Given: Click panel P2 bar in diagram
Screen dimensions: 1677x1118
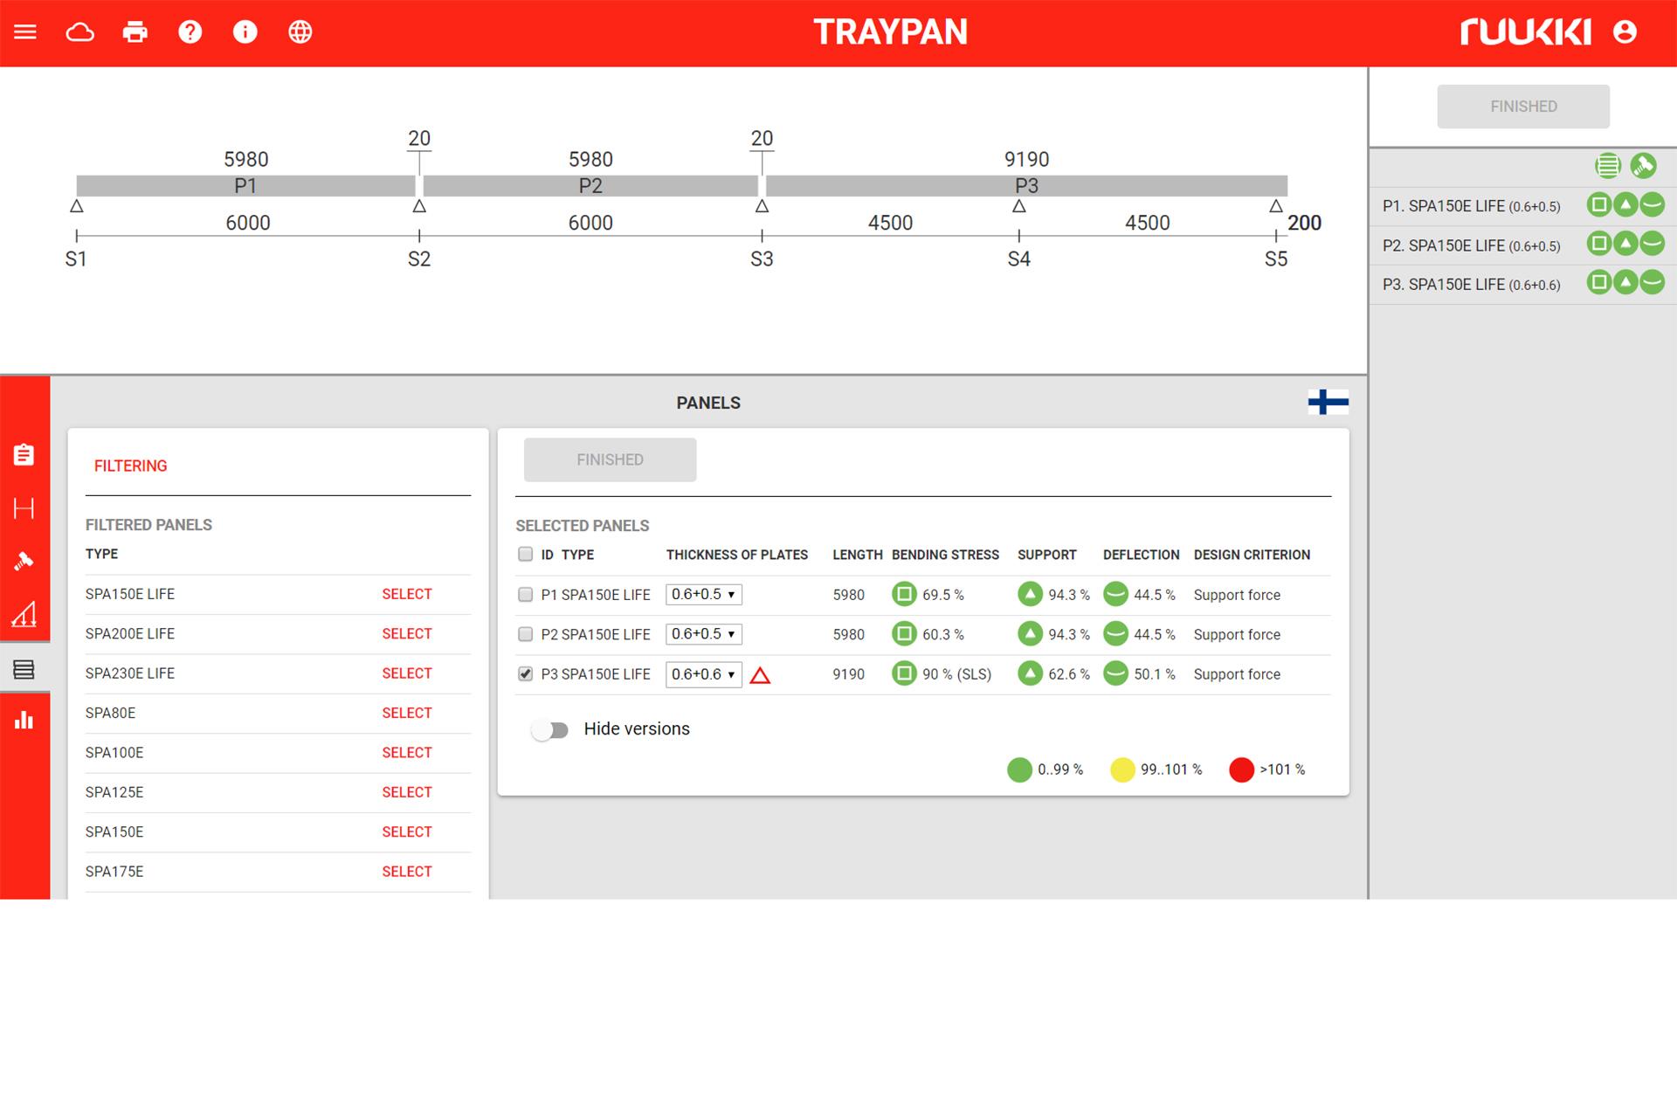Looking at the screenshot, I should click(x=590, y=185).
